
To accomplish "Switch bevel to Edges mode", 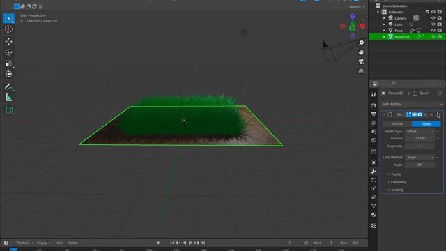I will click(x=426, y=124).
